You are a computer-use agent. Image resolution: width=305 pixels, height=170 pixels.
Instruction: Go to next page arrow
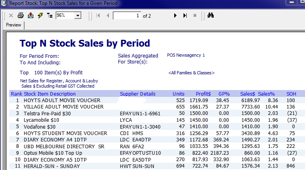click(x=175, y=16)
